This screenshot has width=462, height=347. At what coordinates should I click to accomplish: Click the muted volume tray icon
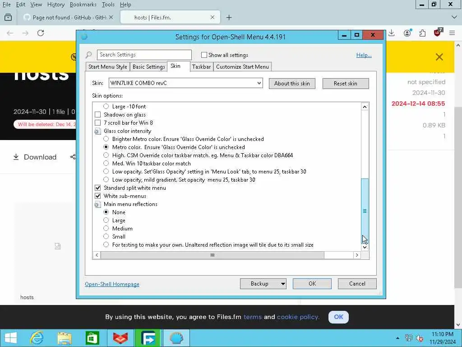pos(420,338)
